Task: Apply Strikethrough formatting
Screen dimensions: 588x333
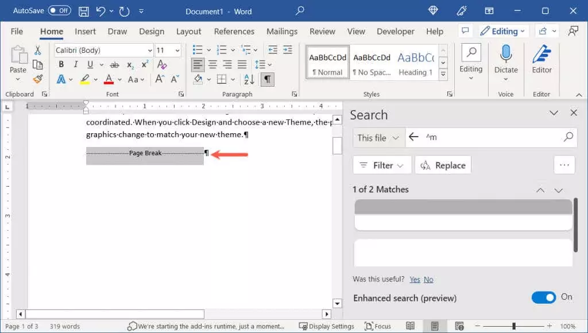Action: 114,64
